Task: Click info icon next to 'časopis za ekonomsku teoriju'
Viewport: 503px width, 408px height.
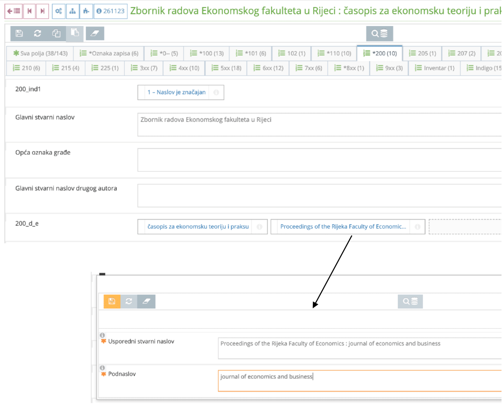Action: coord(259,227)
